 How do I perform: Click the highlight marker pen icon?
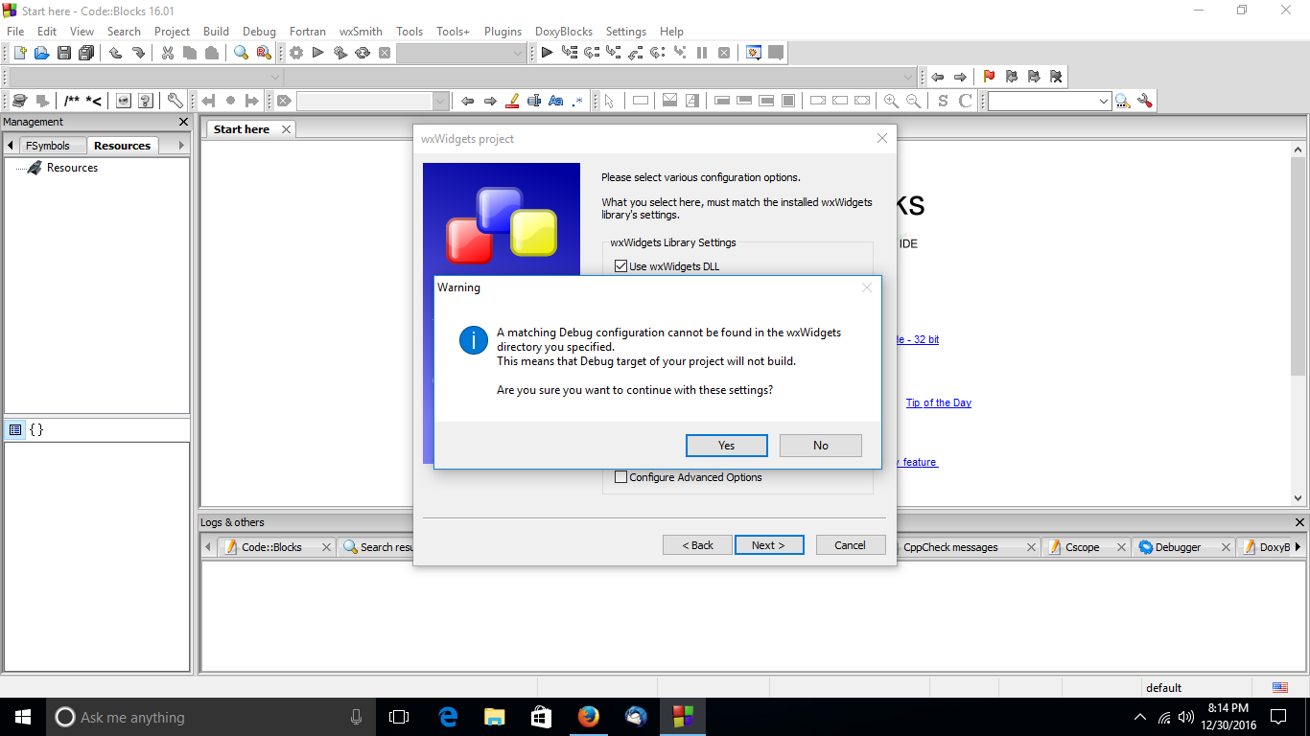pyautogui.click(x=512, y=101)
